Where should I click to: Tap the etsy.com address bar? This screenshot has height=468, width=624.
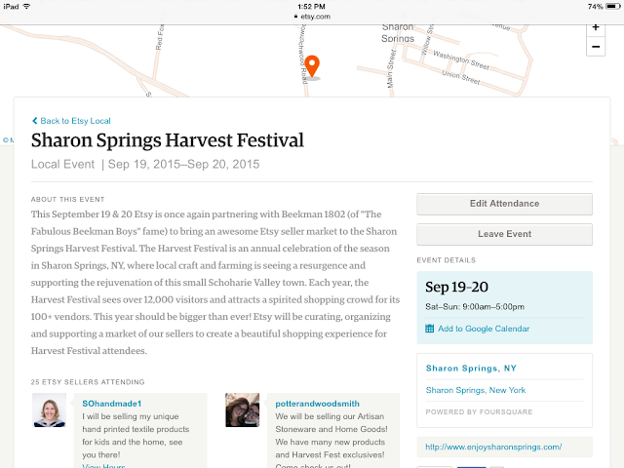[312, 17]
